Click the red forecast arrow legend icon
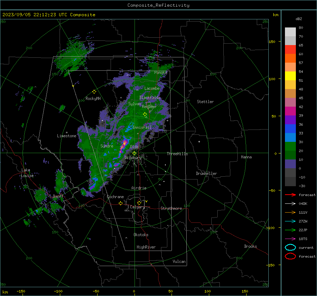 290,195
